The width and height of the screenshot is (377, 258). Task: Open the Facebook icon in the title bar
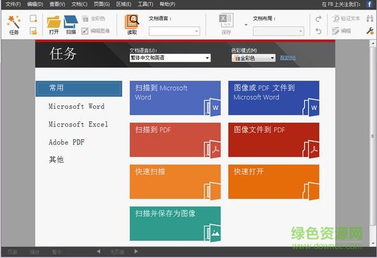369,4
